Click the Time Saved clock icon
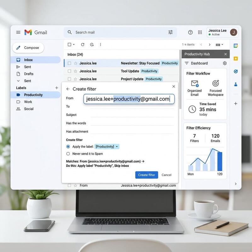 (192, 109)
